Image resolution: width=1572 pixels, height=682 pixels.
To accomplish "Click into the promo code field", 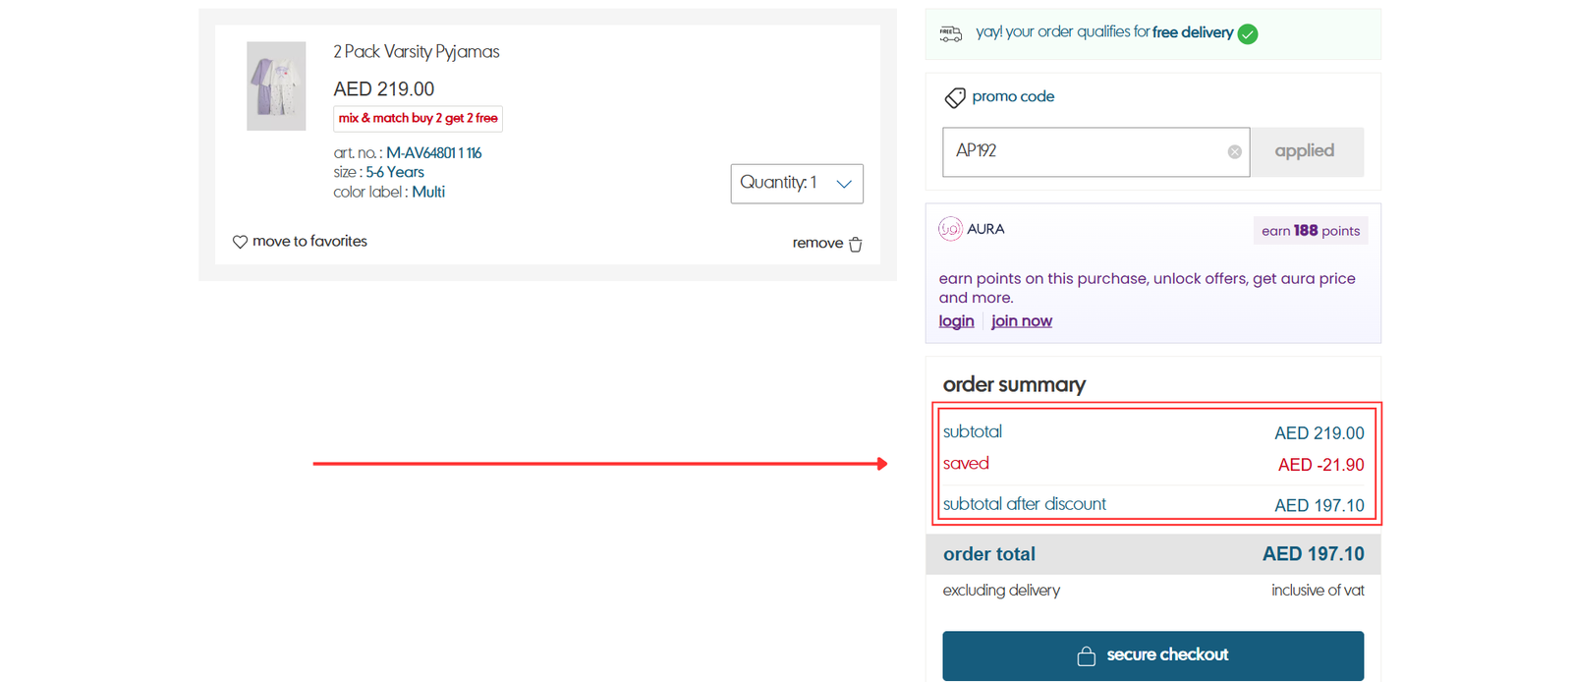I will pos(1081,152).
